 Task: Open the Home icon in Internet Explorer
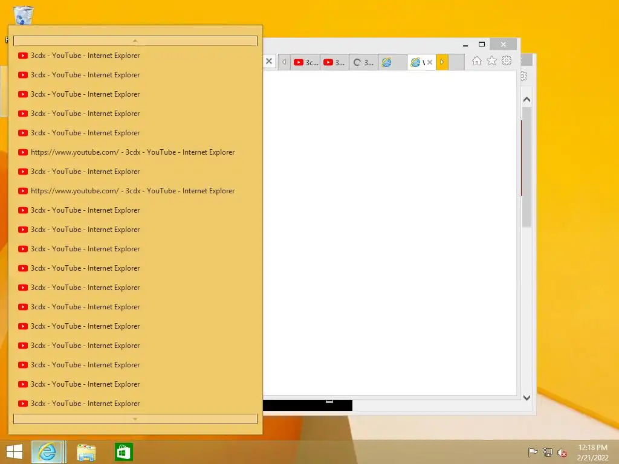(476, 61)
